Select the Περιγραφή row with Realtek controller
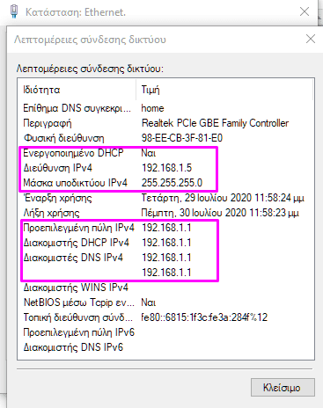Image resolution: width=323 pixels, height=408 pixels. tap(165, 123)
